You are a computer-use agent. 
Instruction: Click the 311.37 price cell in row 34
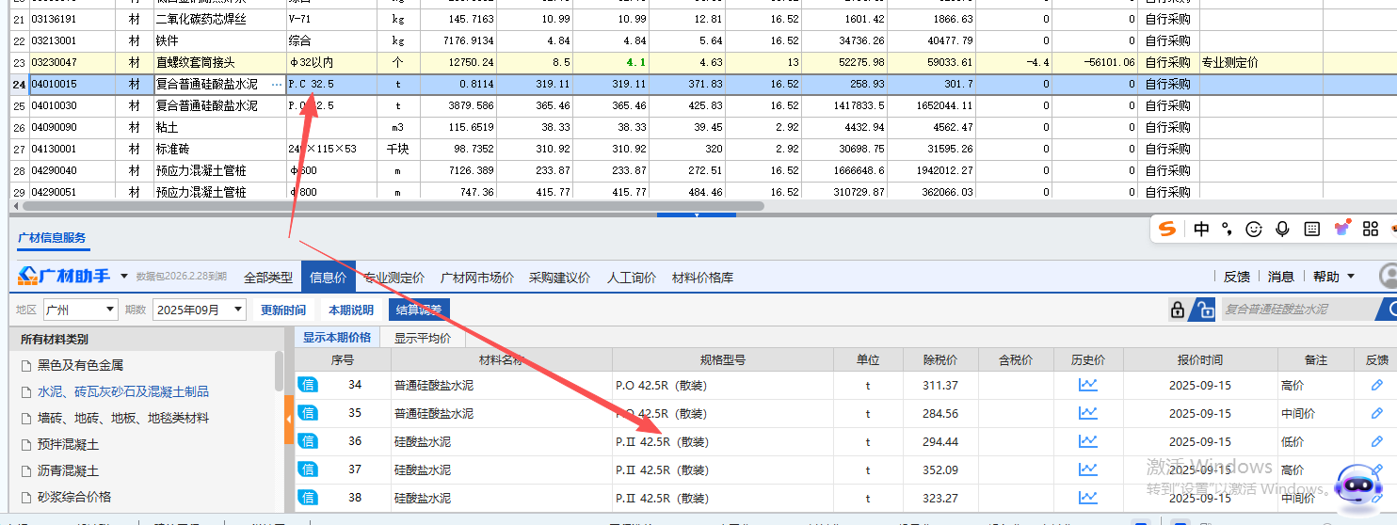pos(940,385)
